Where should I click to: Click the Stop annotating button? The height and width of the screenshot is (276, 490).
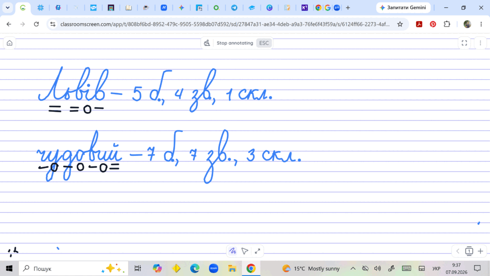click(235, 43)
